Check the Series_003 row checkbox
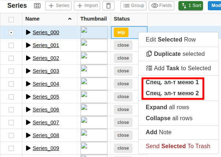 [x=11, y=71]
